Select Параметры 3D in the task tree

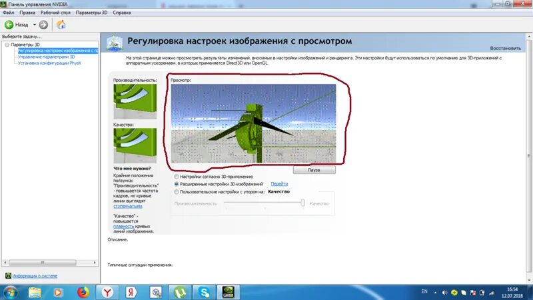click(x=25, y=45)
